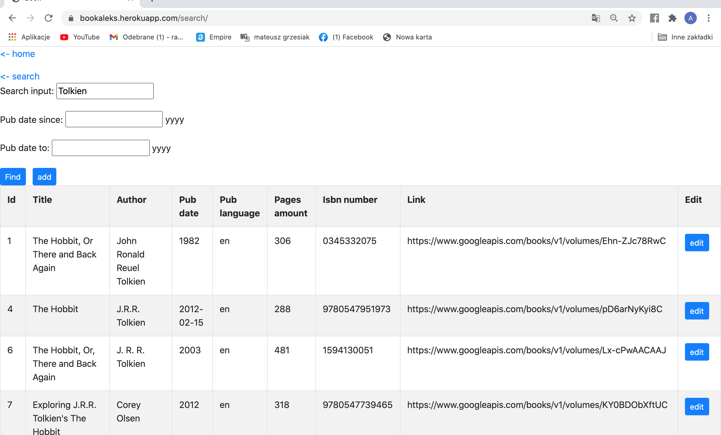This screenshot has height=435, width=721.
Task: Open Chrome's three-dot menu
Action: click(708, 18)
